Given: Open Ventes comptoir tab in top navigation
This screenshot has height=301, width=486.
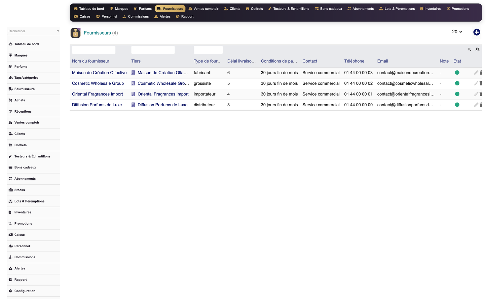Looking at the screenshot, I should [203, 9].
